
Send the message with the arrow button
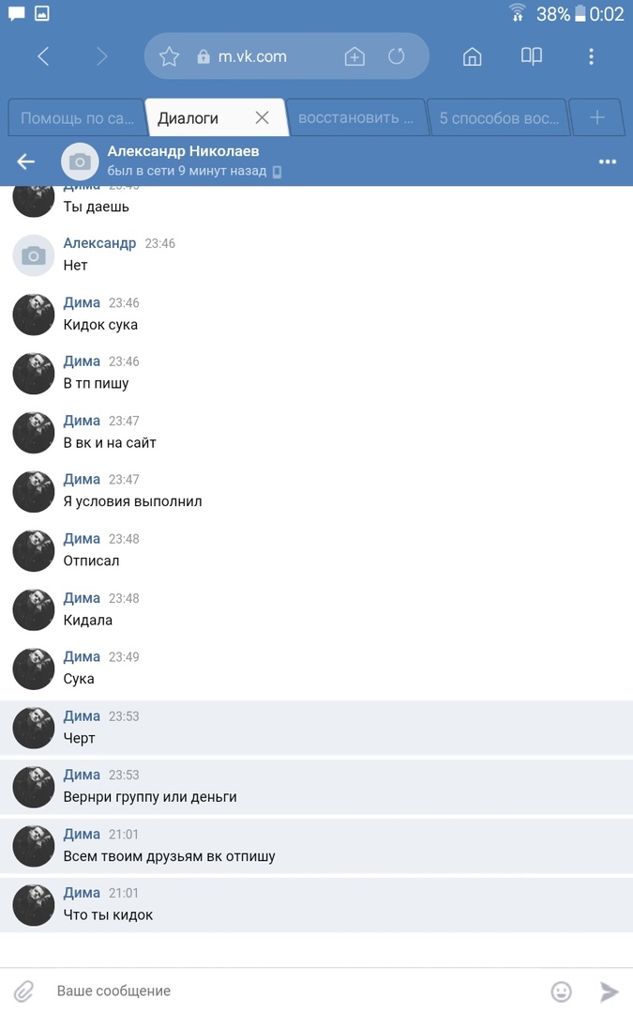(609, 991)
